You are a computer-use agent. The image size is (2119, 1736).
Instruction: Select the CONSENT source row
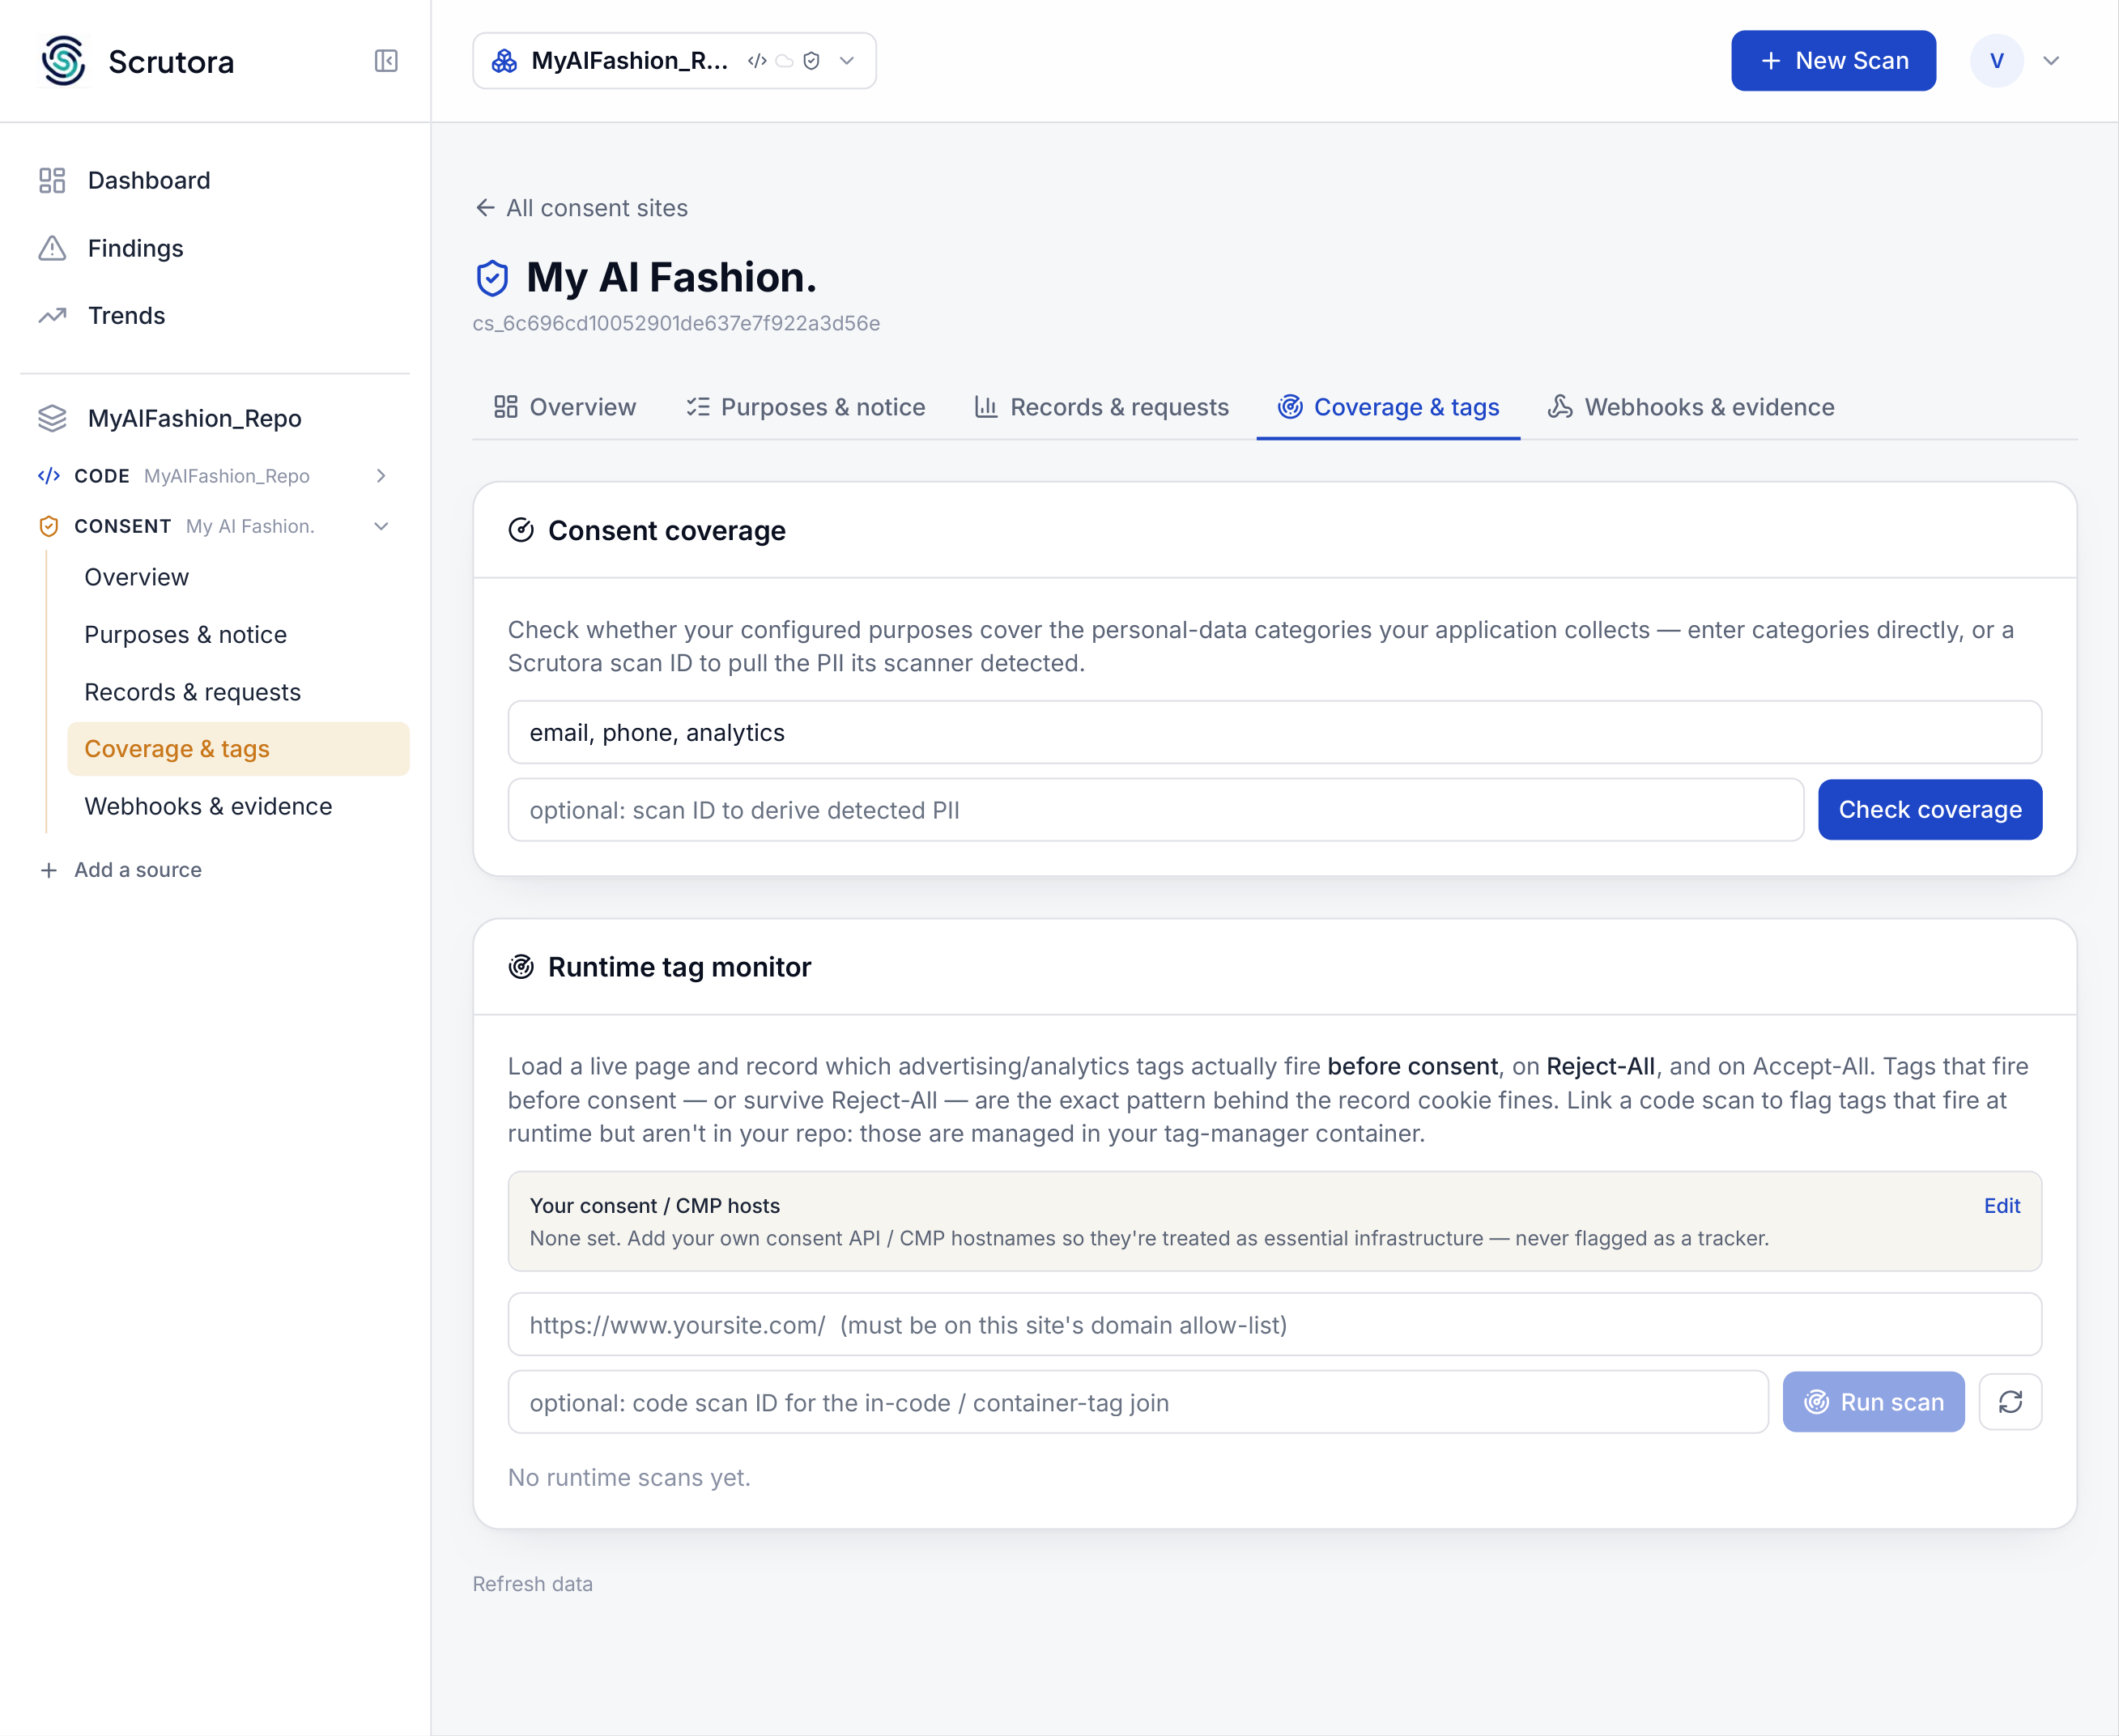click(215, 526)
